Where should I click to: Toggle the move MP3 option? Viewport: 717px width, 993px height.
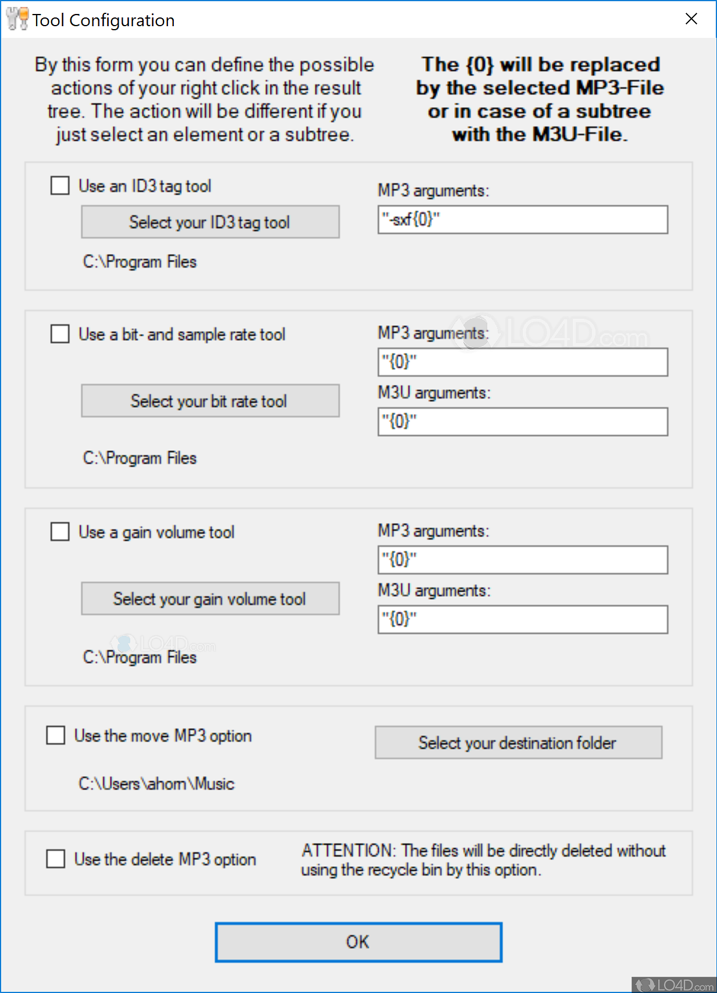point(55,735)
